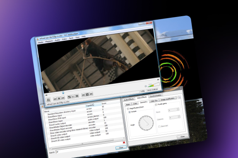Open the Tools menu
The width and height of the screenshot is (238, 158).
tap(71, 38)
